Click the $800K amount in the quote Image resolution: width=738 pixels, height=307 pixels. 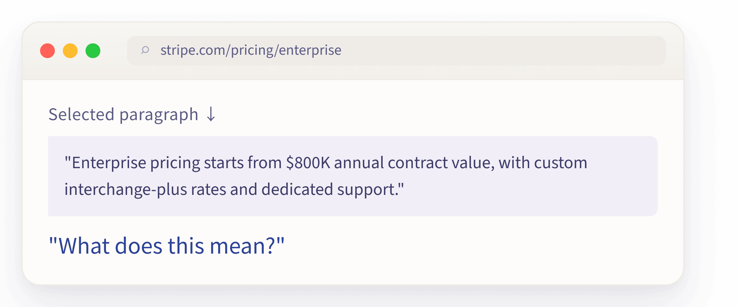pos(308,163)
